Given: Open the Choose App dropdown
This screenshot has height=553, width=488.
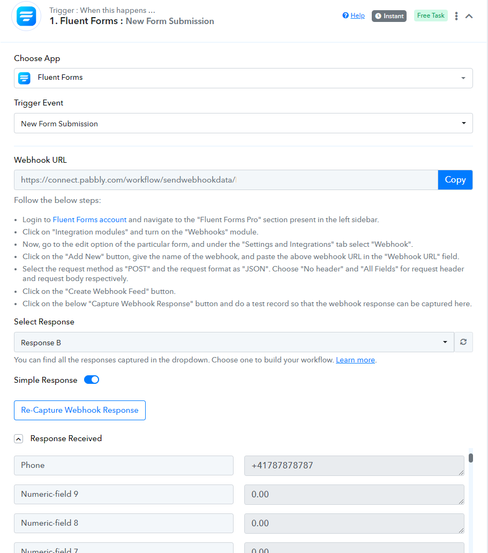Looking at the screenshot, I should [244, 78].
